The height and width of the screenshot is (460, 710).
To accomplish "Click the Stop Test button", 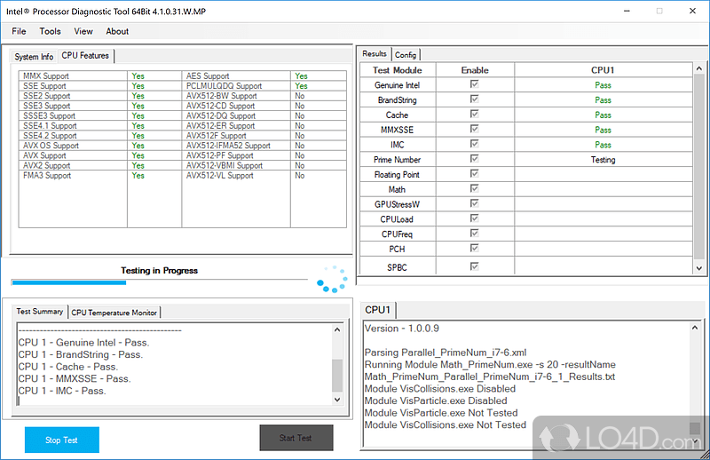I will pyautogui.click(x=61, y=440).
